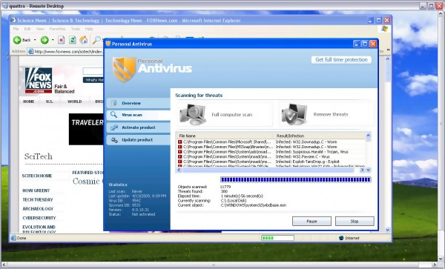
Task: Click the Remote Desktop title bar icon
Action: pos(4,6)
